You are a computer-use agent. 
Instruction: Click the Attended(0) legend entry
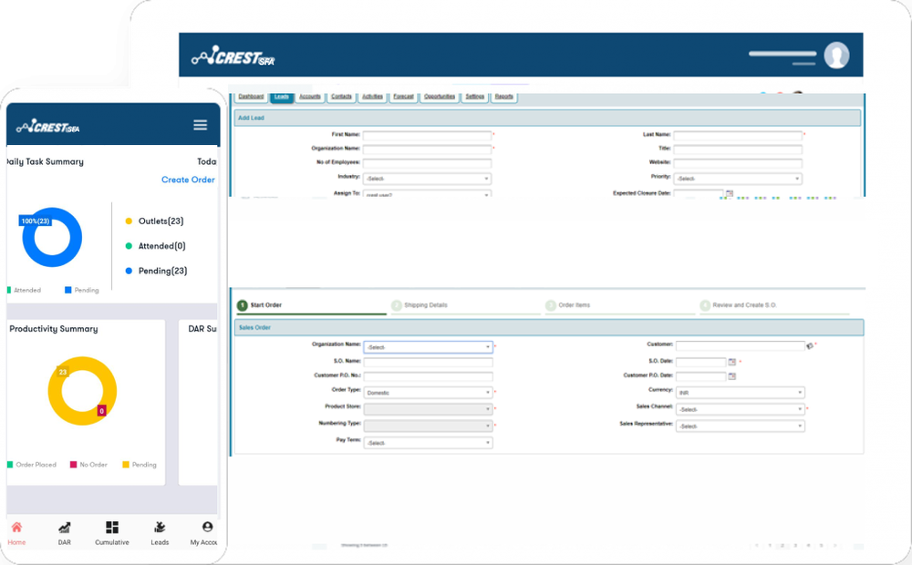coord(155,246)
